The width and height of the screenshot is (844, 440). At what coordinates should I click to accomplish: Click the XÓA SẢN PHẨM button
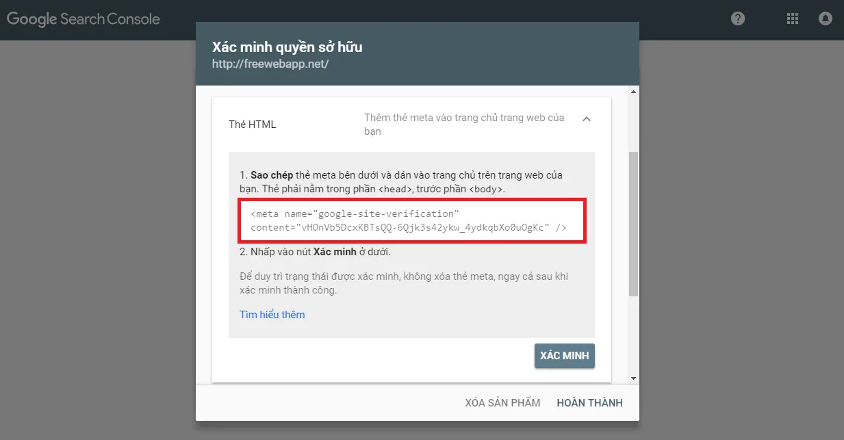click(x=502, y=403)
